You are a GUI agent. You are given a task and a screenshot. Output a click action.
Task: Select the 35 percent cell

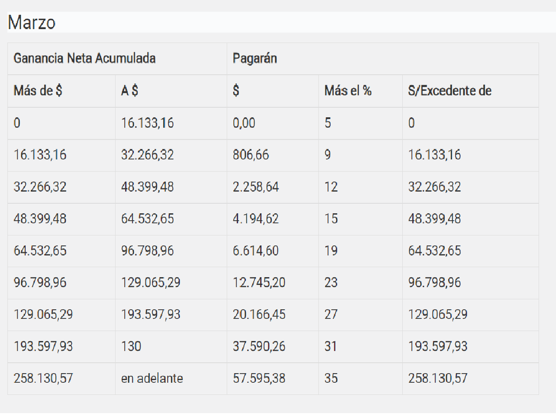(x=331, y=378)
